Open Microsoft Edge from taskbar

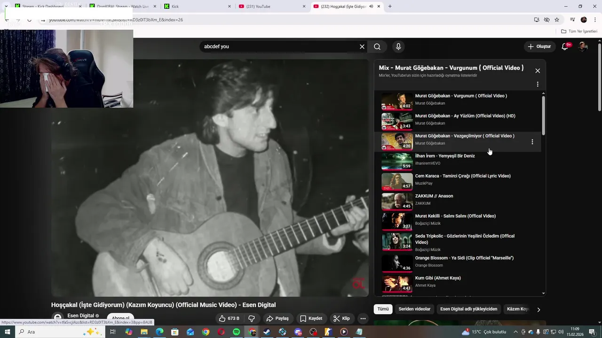point(159,332)
